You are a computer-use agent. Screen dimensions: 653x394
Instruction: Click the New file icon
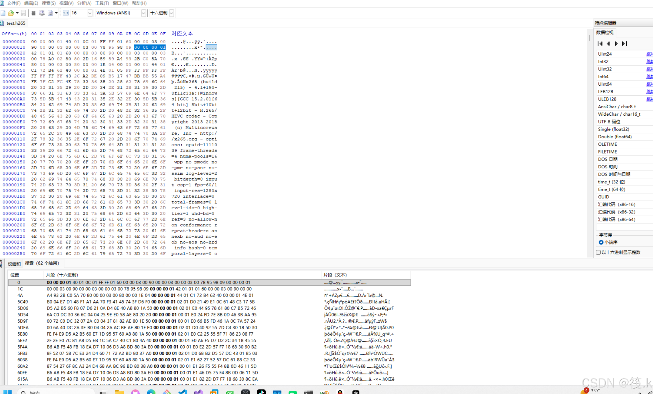(x=3, y=13)
